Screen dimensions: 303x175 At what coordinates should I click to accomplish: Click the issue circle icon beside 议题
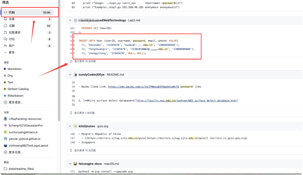point(5,26)
